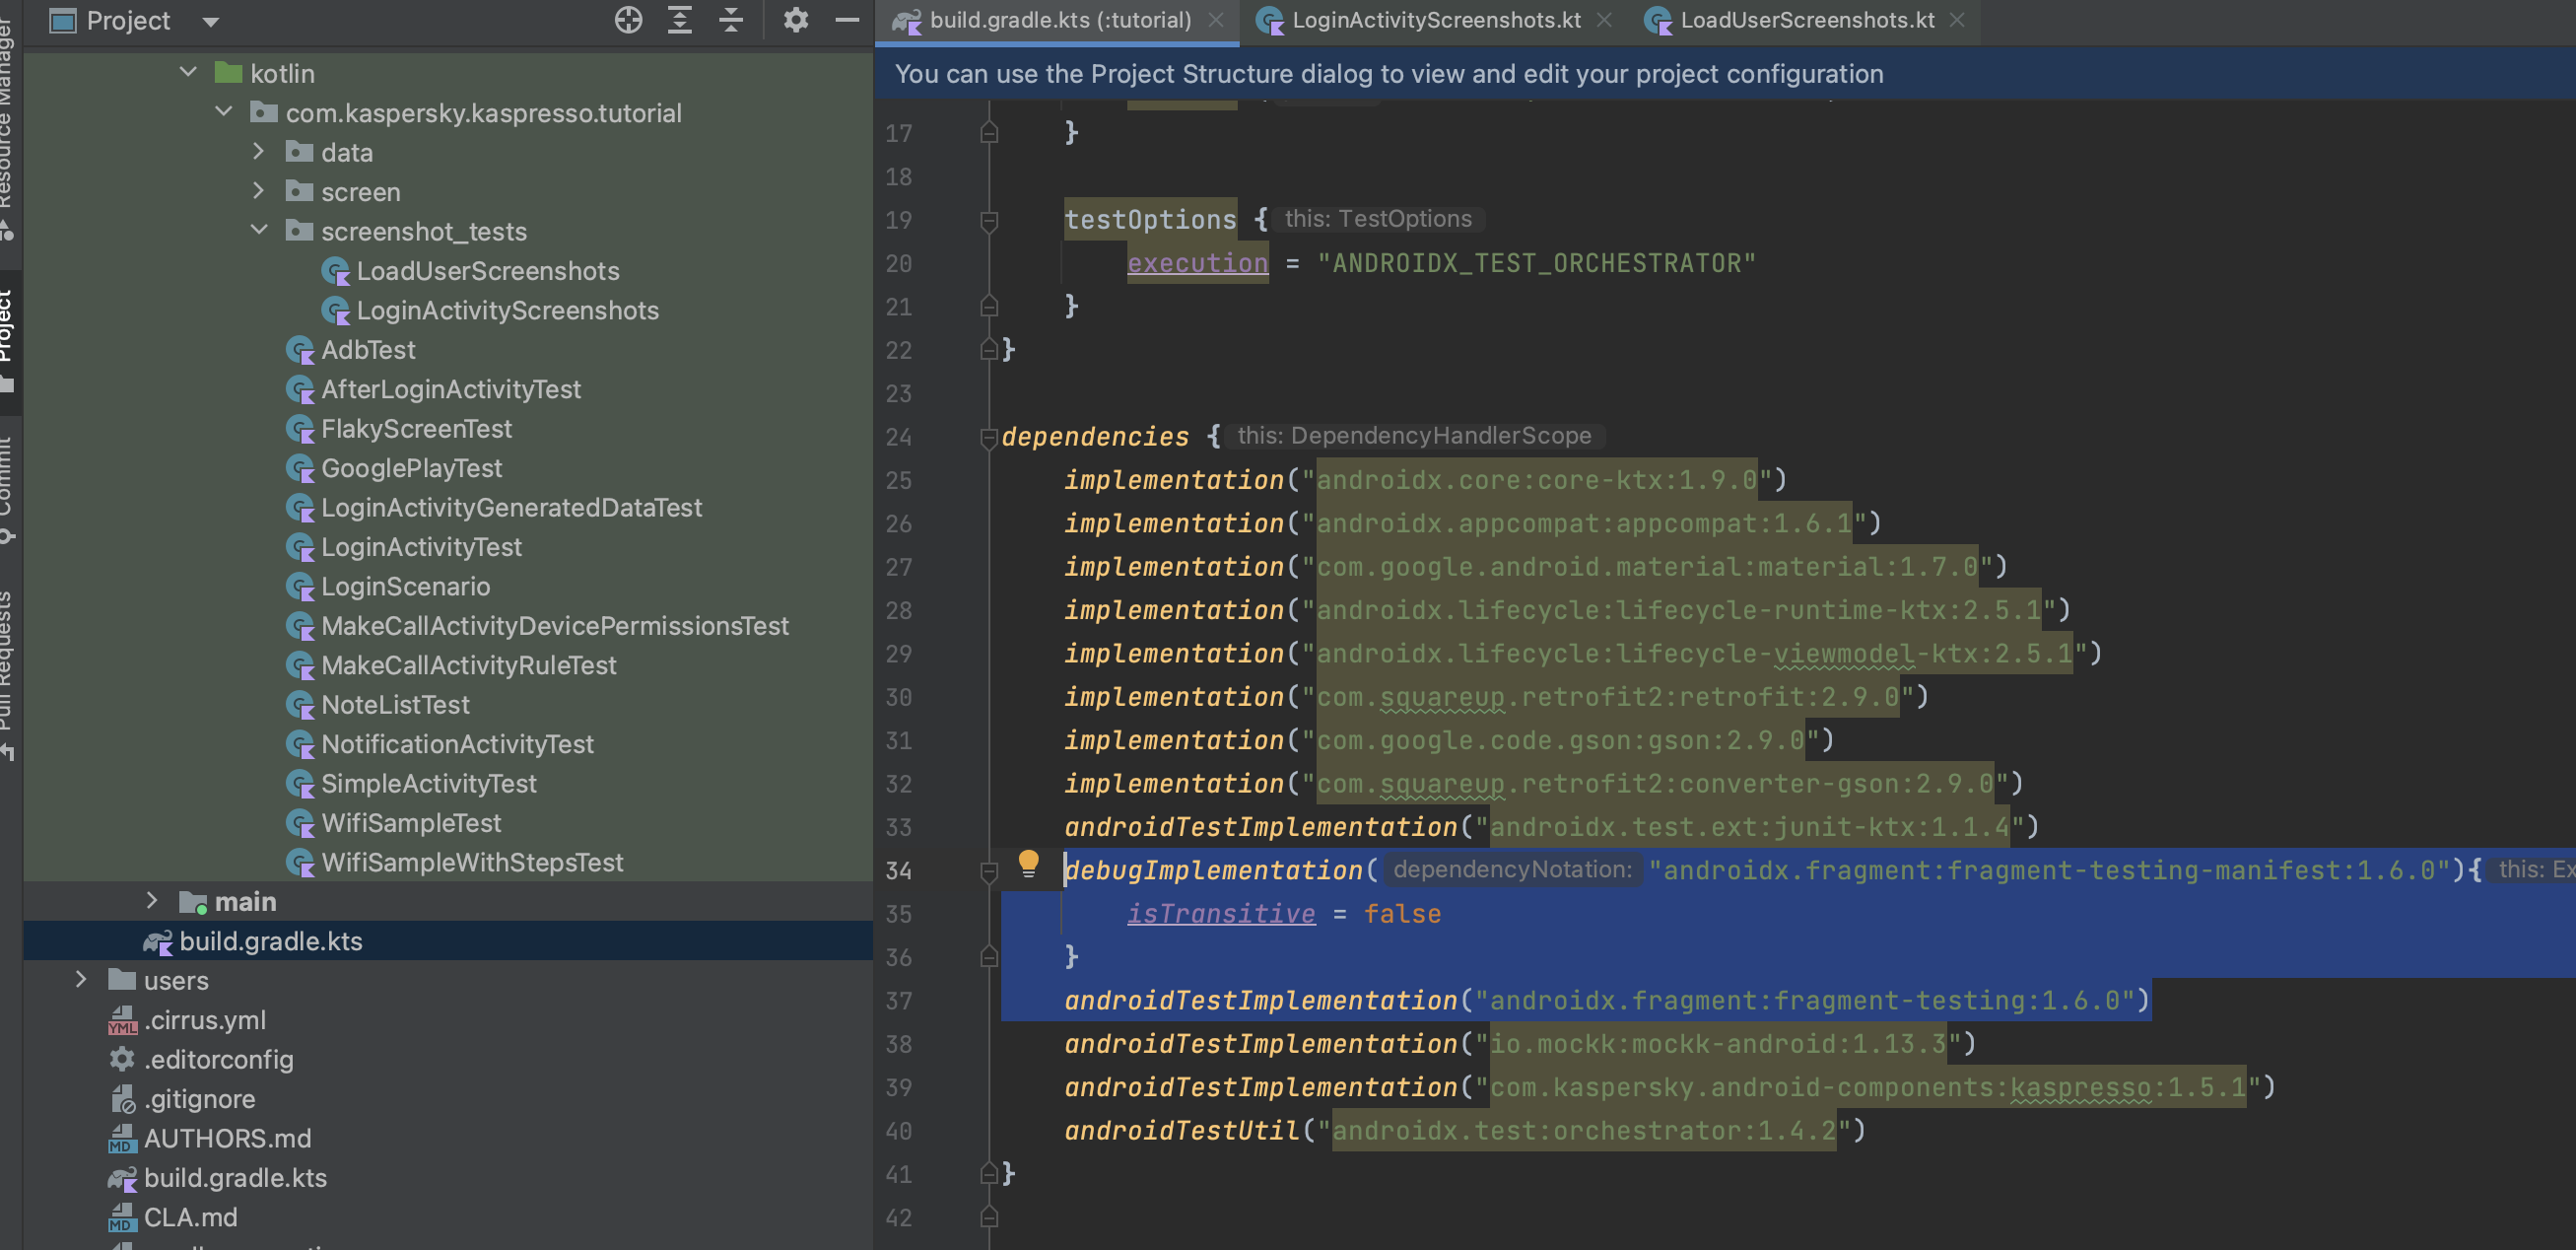The image size is (2576, 1250).
Task: Click line number 38 in the gutter
Action: [x=898, y=1045]
